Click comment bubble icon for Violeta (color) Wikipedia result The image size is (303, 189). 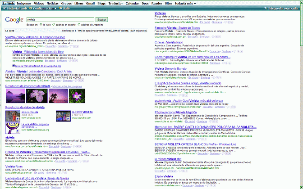pos(71,46)
